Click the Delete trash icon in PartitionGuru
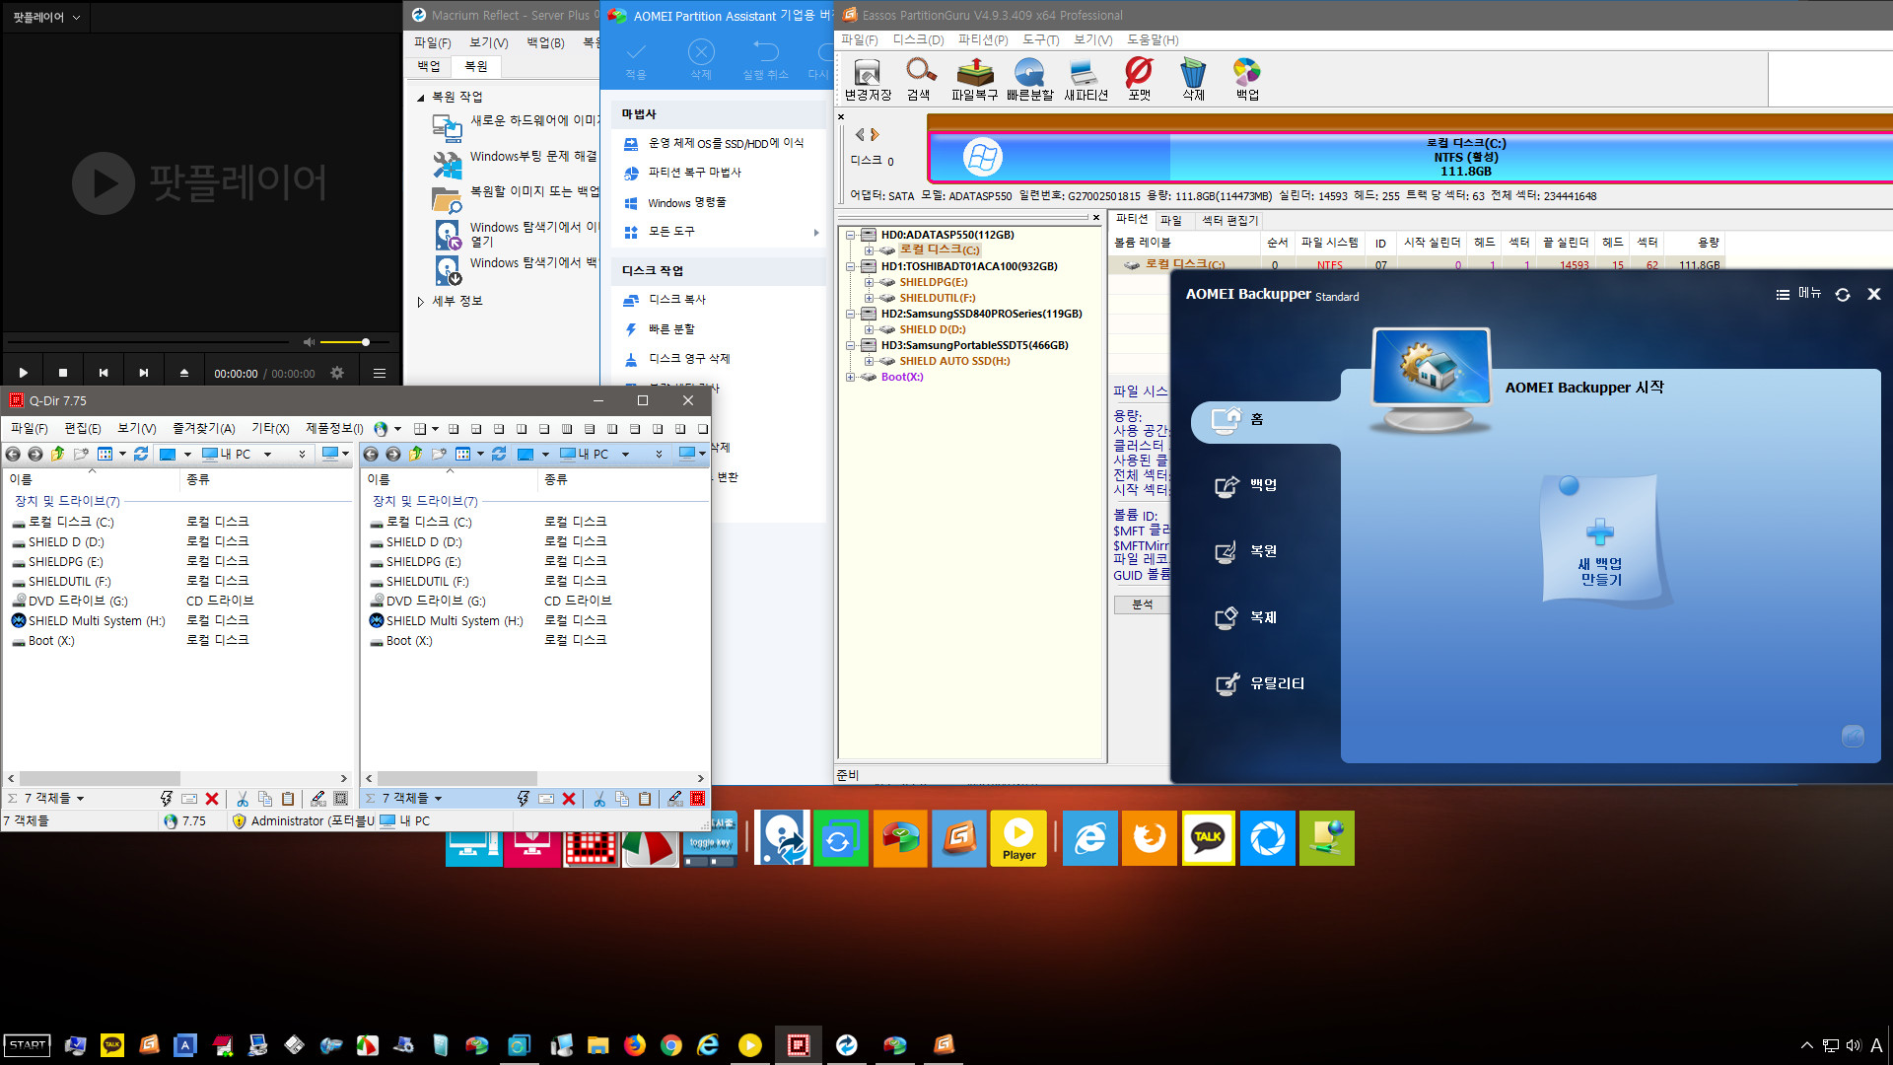 point(1193,79)
